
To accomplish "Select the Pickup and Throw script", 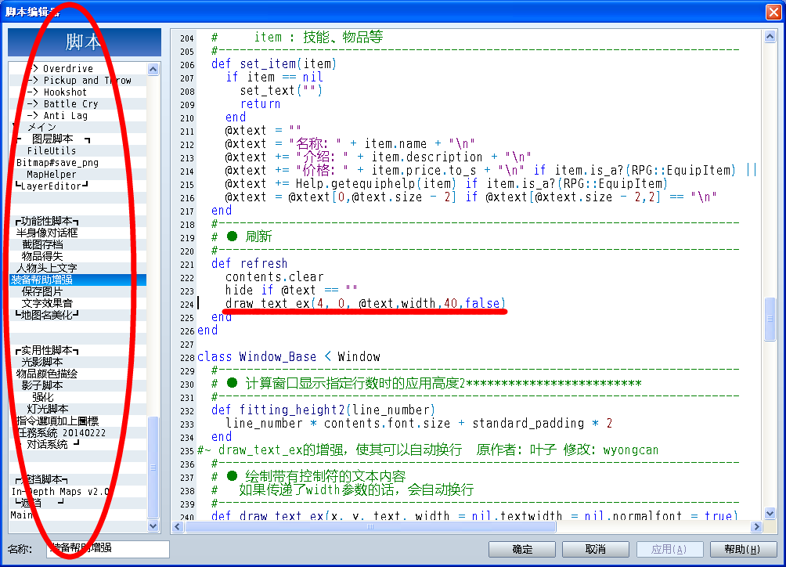I will coord(78,80).
